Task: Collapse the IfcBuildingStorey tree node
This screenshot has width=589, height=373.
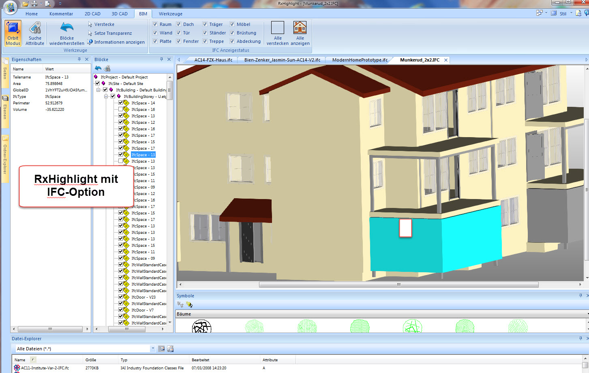Action: tap(106, 97)
